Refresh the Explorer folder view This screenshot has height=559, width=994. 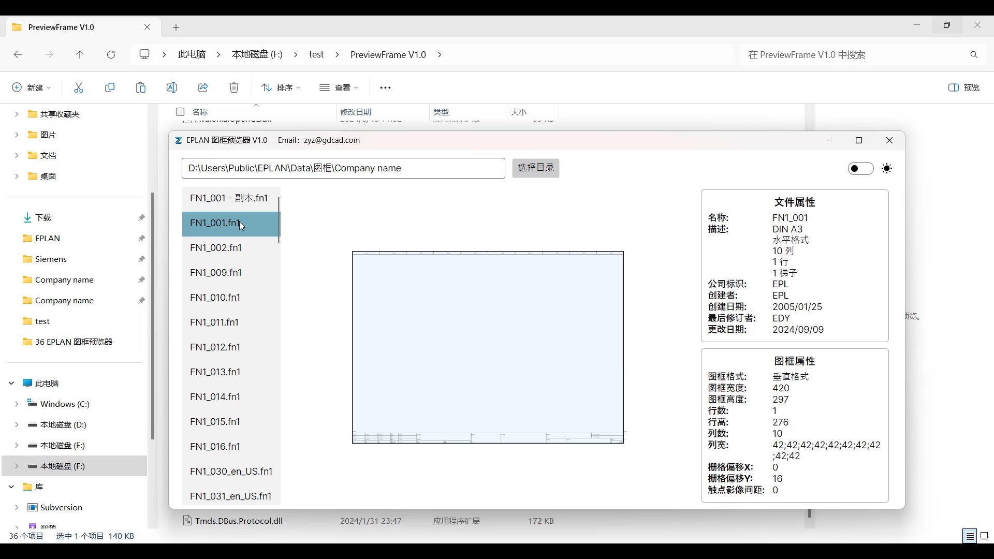(x=111, y=55)
